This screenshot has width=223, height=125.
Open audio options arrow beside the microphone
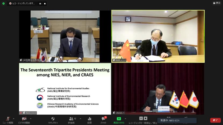point(14,119)
